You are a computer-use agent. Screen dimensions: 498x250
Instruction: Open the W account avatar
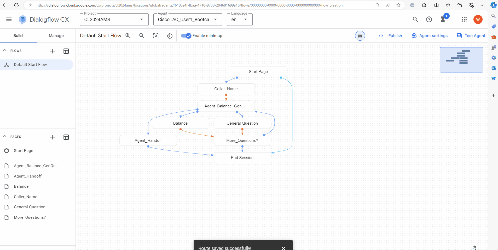click(x=478, y=19)
